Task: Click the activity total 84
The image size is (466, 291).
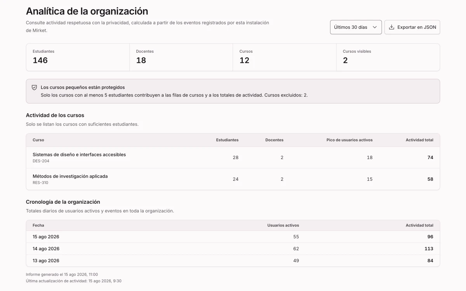Action: click(430, 261)
